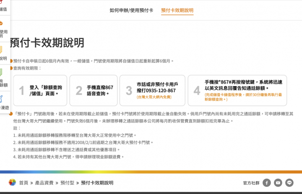This screenshot has width=302, height=194.
Task: Open the LINE official account icon
Action: (289, 183)
